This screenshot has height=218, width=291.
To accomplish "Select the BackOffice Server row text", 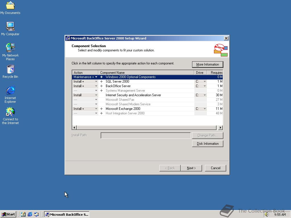I will [x=118, y=86].
